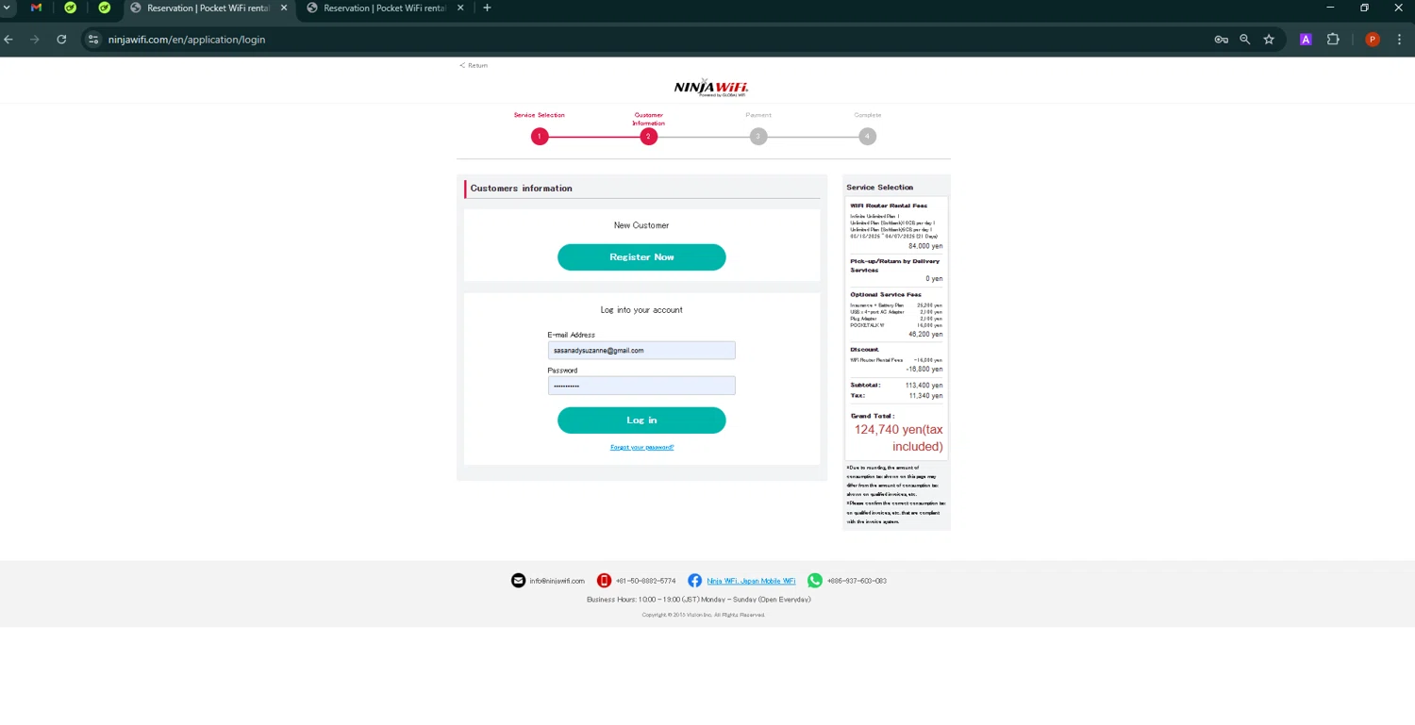Click the WhatsApp icon in footer
The image size is (1415, 725).
[815, 581]
